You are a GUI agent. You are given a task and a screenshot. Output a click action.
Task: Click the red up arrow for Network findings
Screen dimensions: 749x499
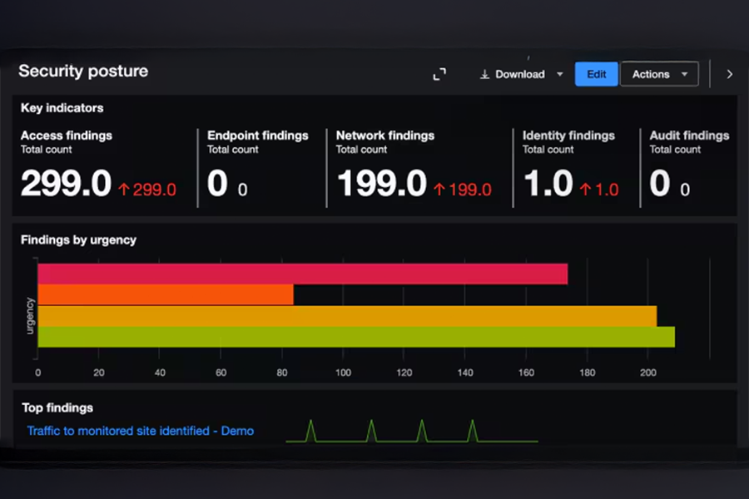[x=439, y=190]
